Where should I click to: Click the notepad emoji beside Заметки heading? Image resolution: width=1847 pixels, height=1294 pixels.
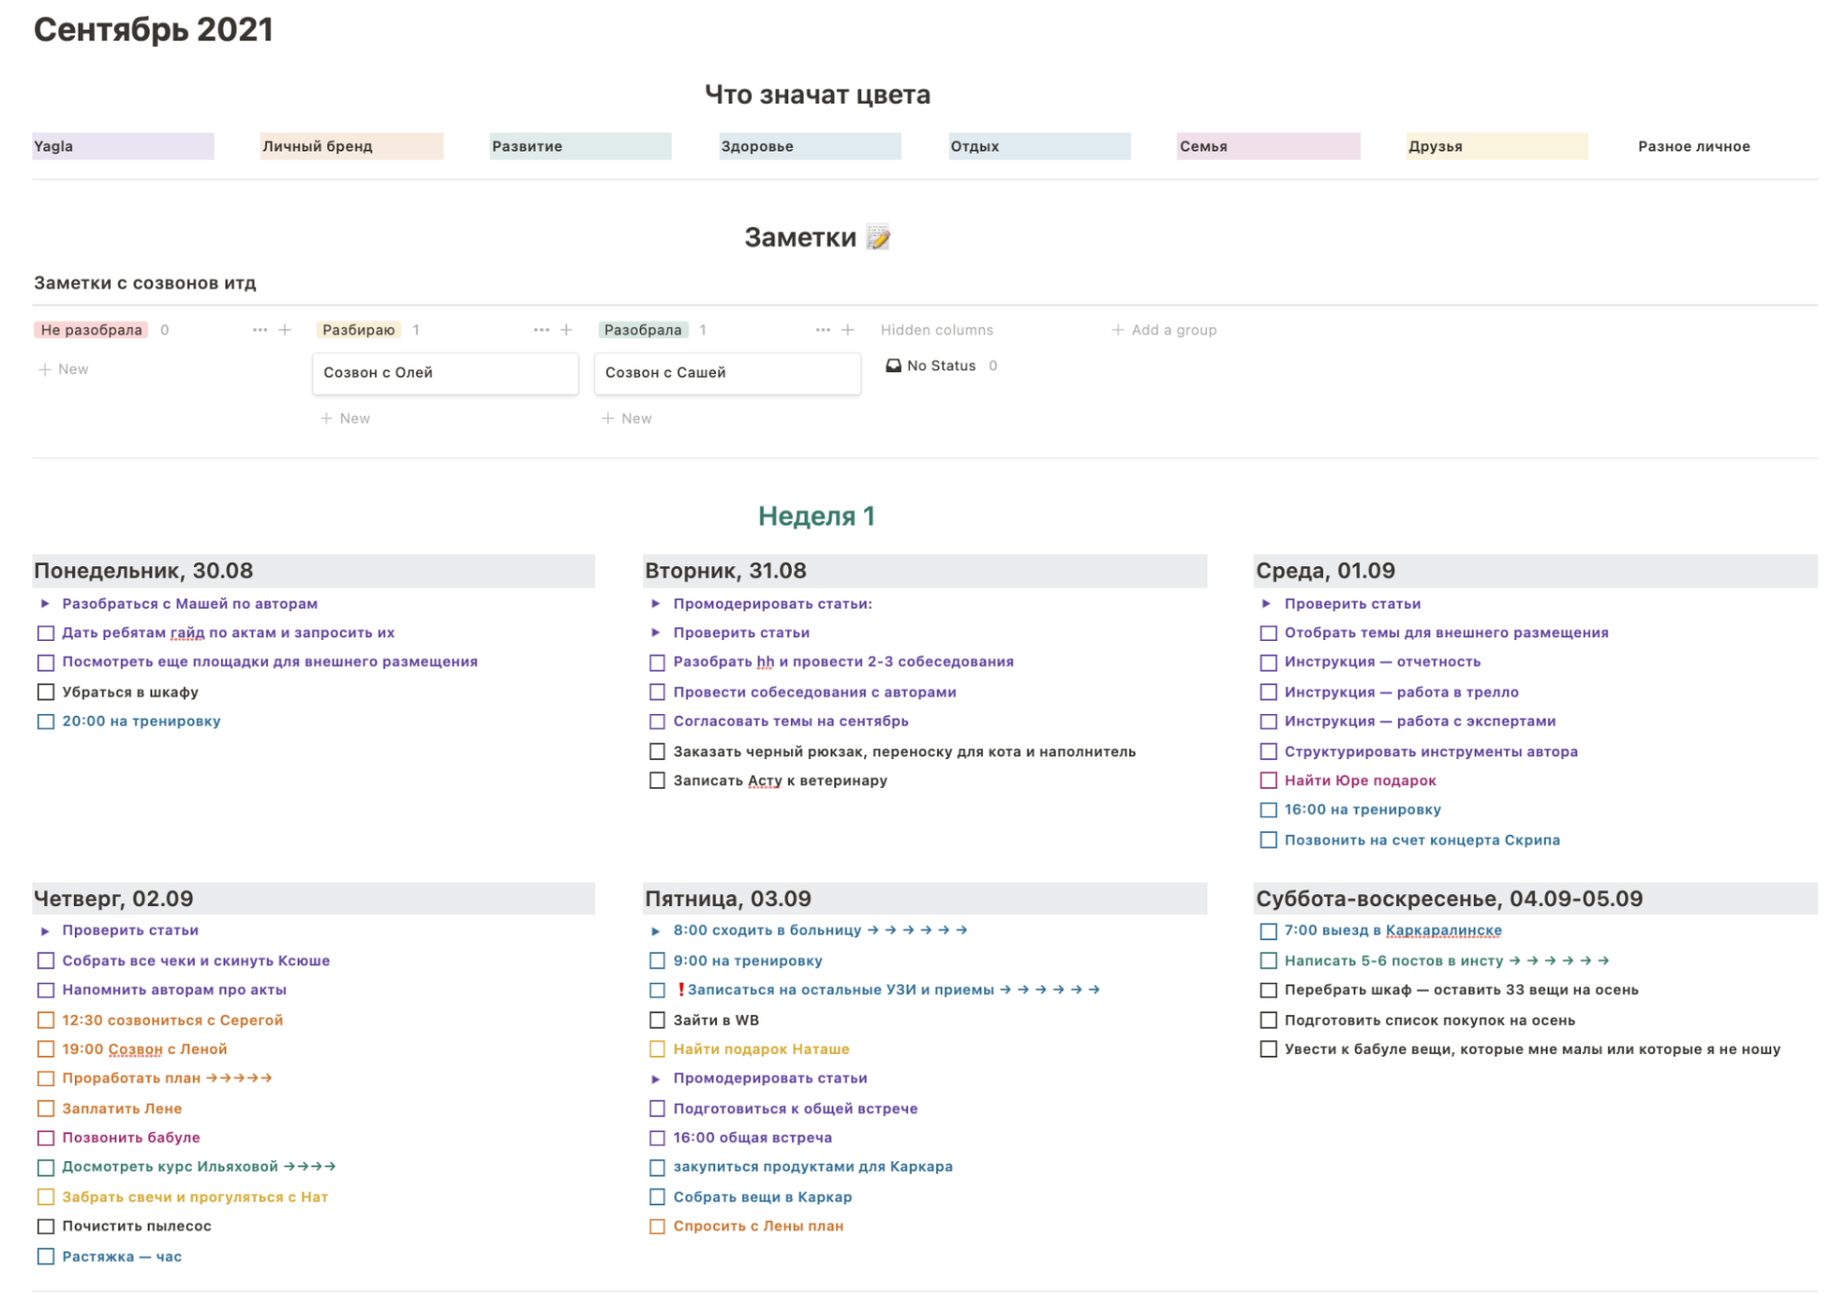click(x=878, y=237)
